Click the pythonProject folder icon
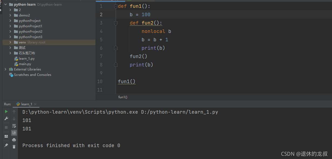 (16, 21)
